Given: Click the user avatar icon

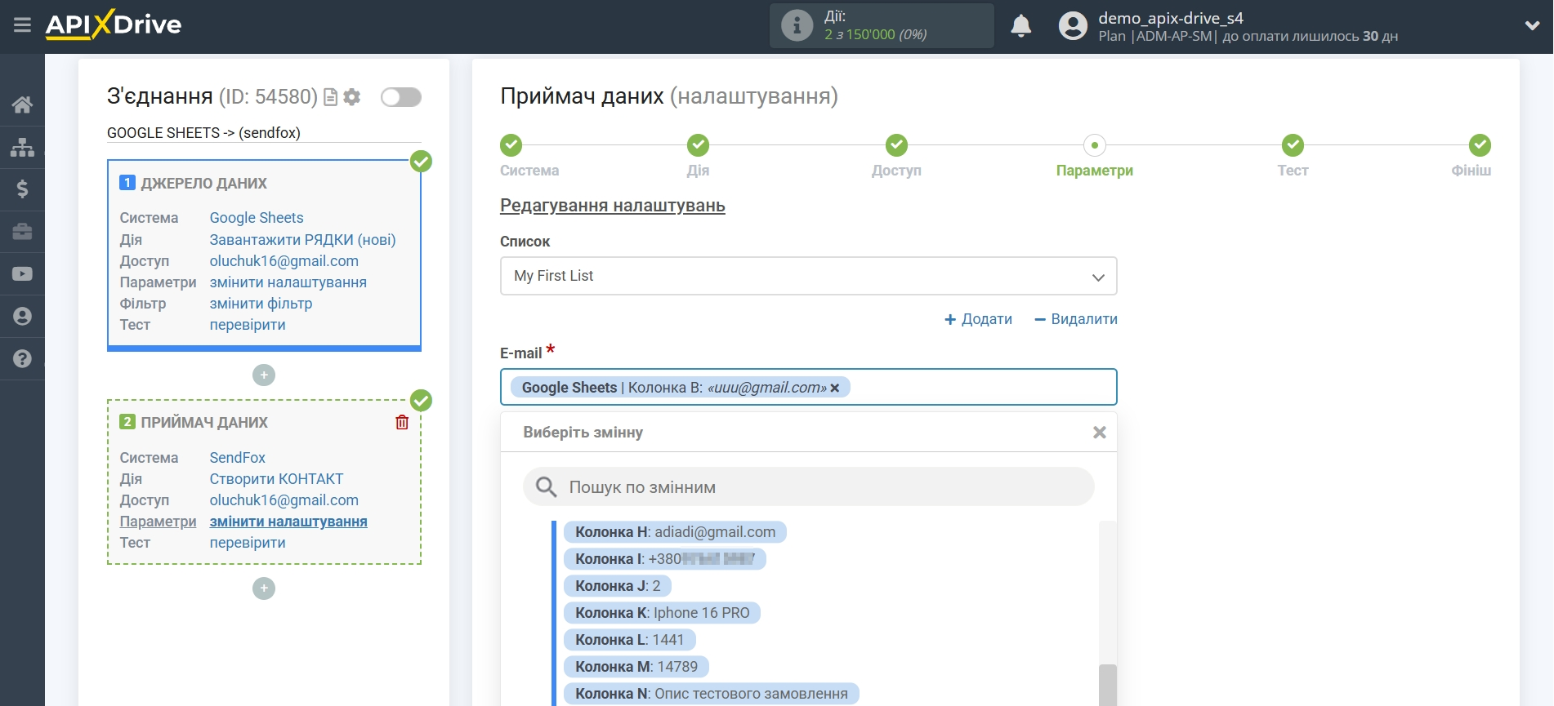Looking at the screenshot, I should (x=1073, y=26).
